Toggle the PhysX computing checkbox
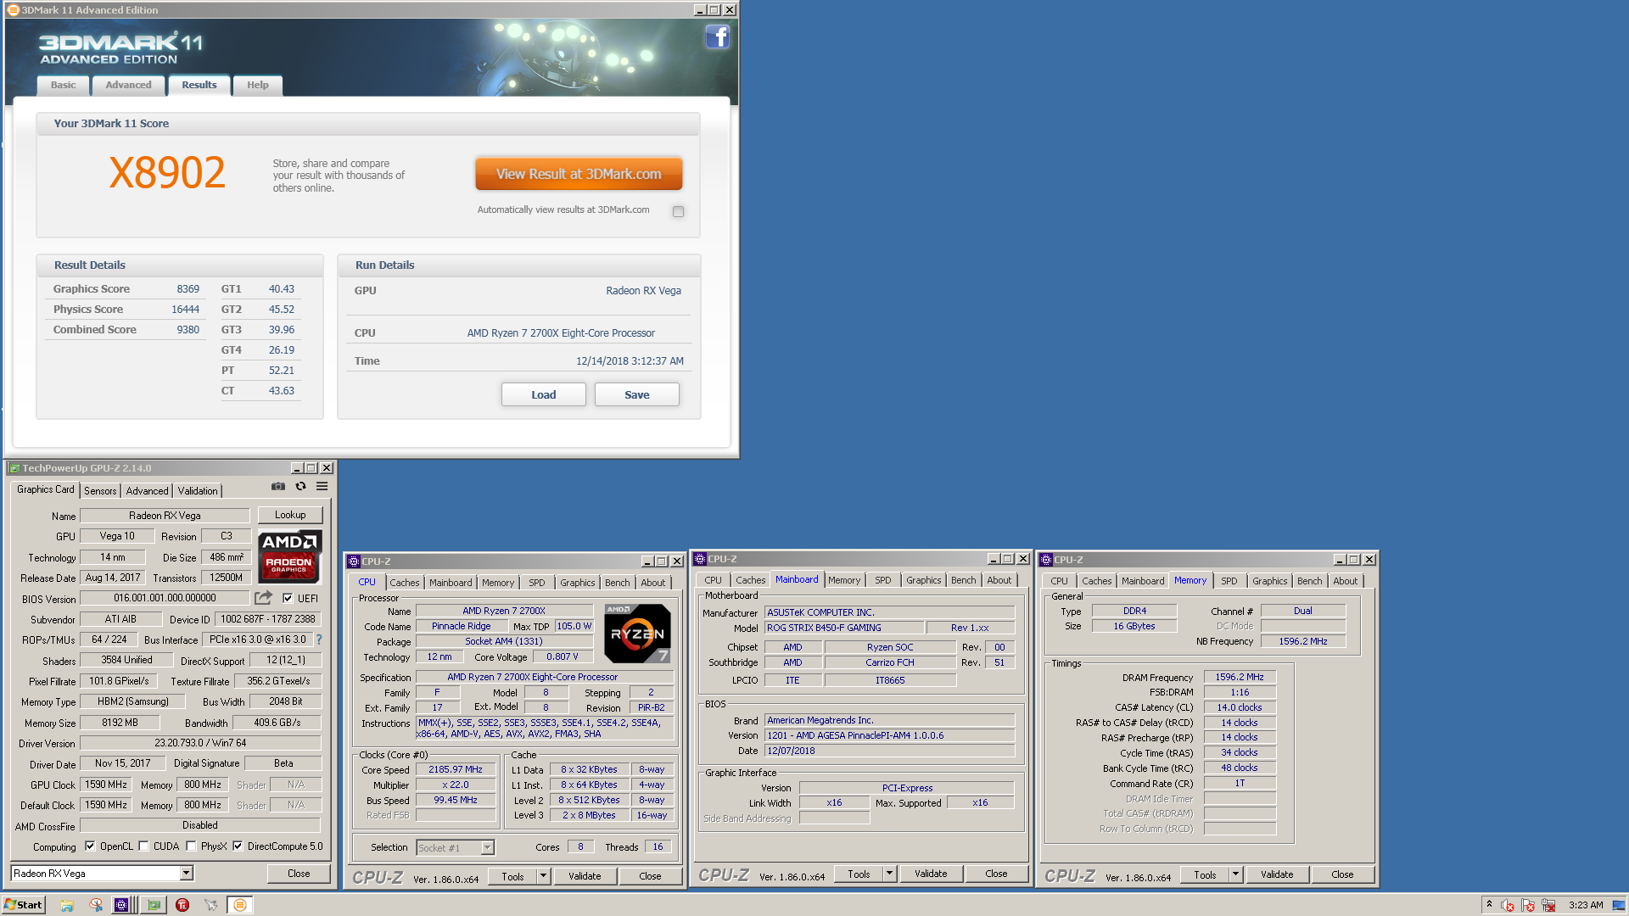The height and width of the screenshot is (916, 1629). point(191,846)
